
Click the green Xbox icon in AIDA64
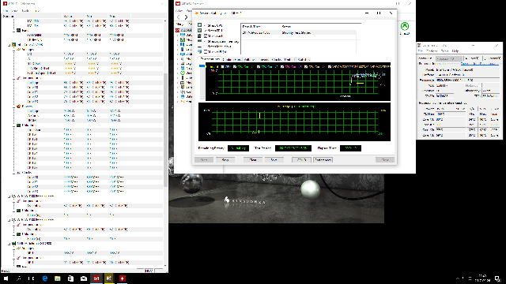(x=404, y=26)
